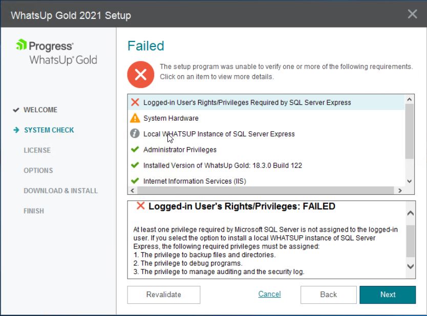Click the details pane scroll down arrow
This screenshot has width=427, height=316.
[411, 266]
